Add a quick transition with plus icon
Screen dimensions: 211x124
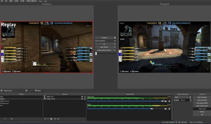point(115,41)
